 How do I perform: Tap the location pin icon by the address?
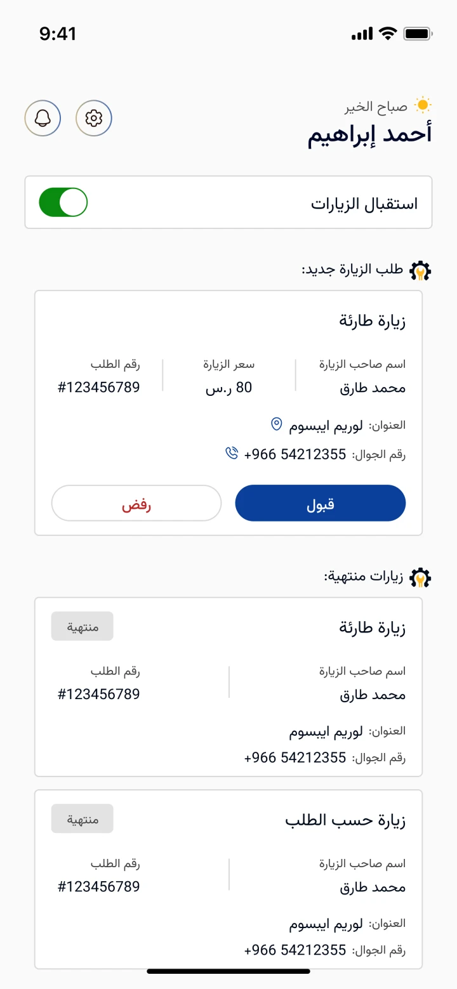(276, 424)
